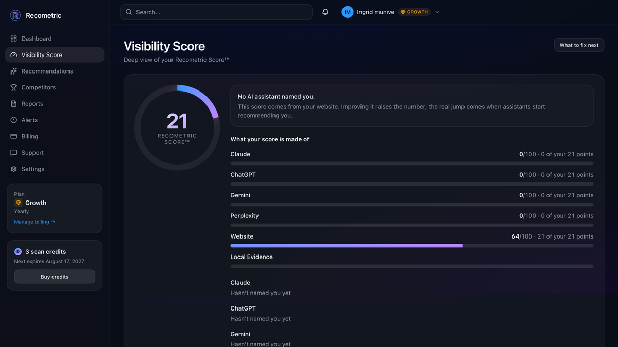Image resolution: width=618 pixels, height=347 pixels.
Task: Open the Competitors section
Action: click(55, 87)
